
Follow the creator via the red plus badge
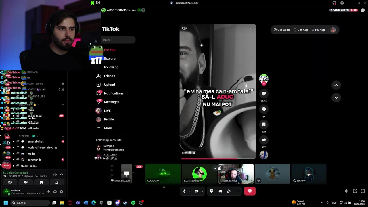point(264,84)
